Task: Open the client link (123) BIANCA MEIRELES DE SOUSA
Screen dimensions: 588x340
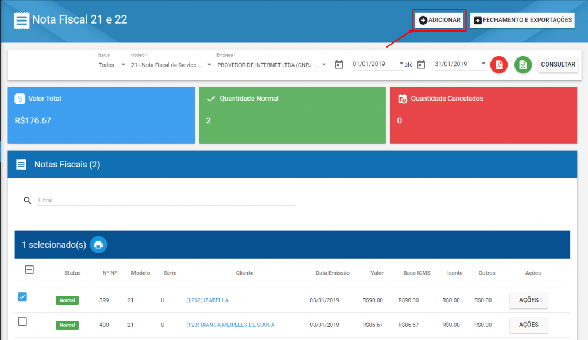Action: point(230,325)
